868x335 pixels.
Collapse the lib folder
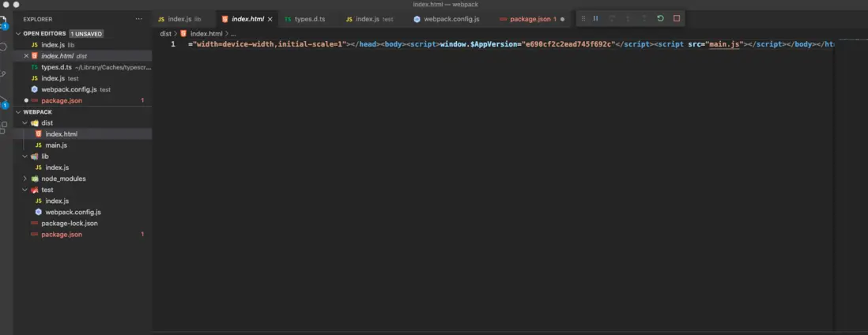pos(25,156)
